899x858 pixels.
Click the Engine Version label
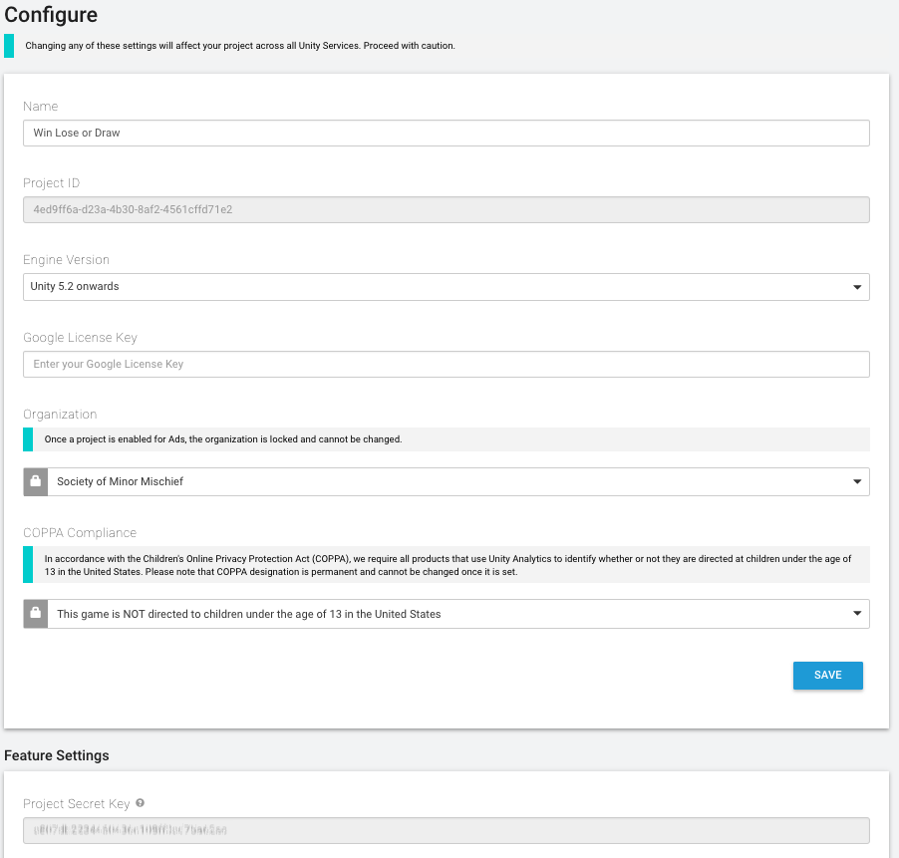pos(66,260)
